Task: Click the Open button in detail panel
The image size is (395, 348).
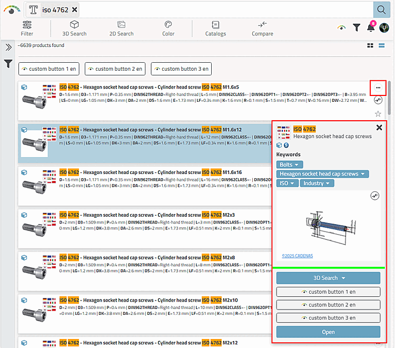Action: 328,332
